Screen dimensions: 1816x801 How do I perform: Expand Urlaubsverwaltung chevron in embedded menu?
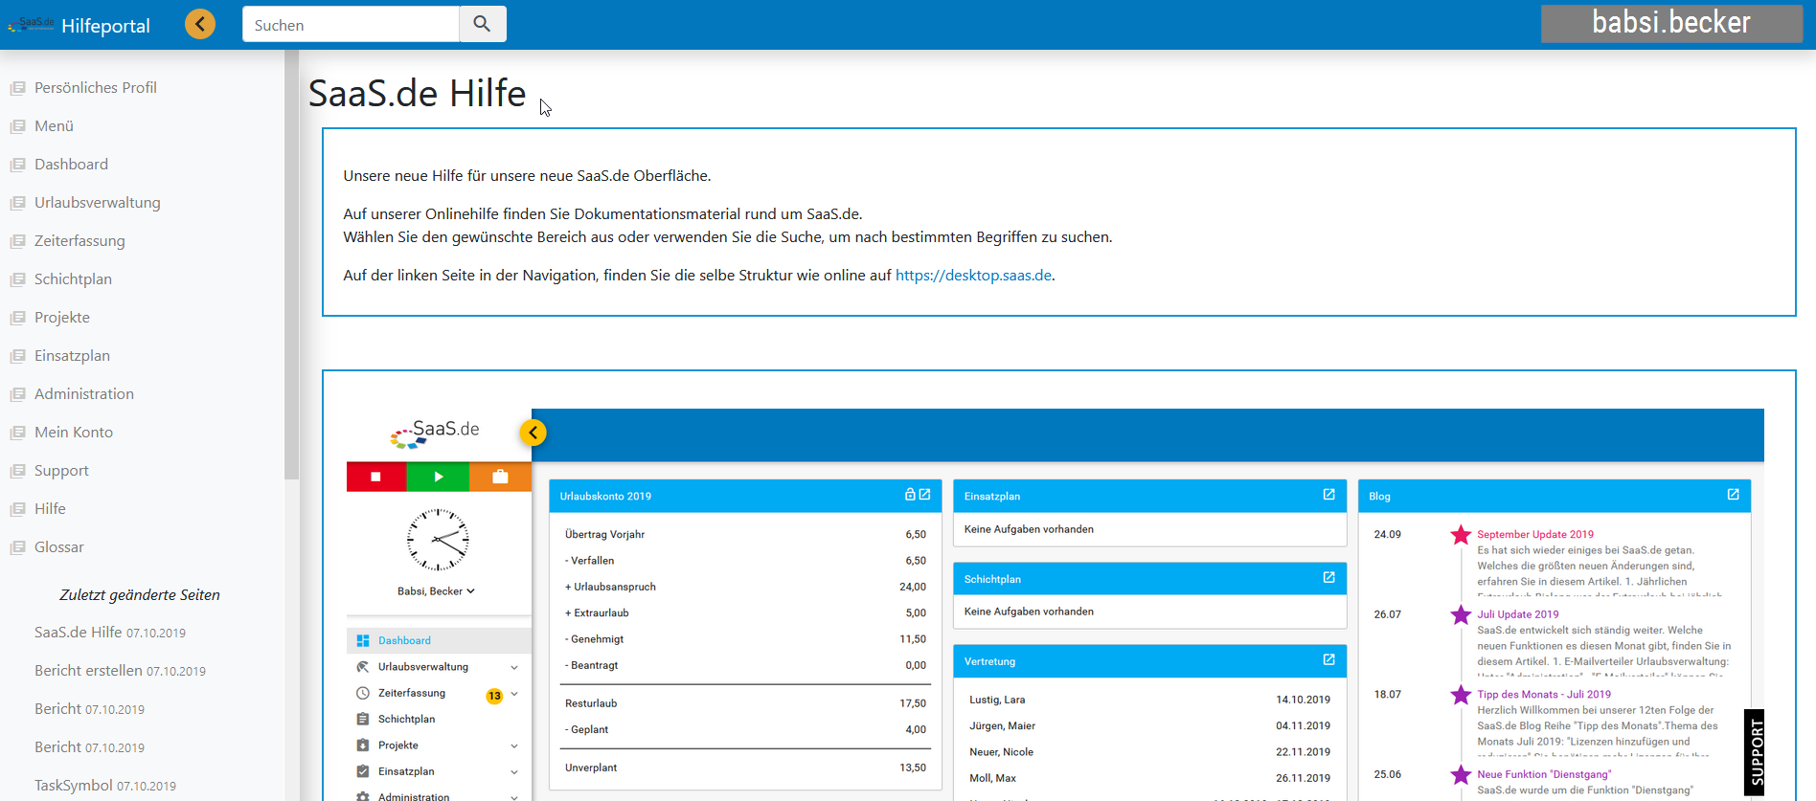coord(514,667)
